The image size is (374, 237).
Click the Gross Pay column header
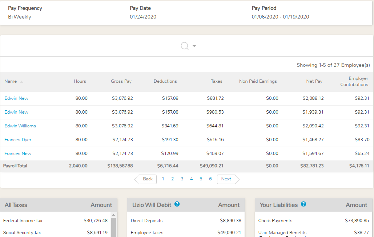(121, 81)
